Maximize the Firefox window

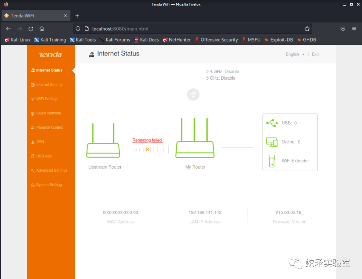pos(351,4)
